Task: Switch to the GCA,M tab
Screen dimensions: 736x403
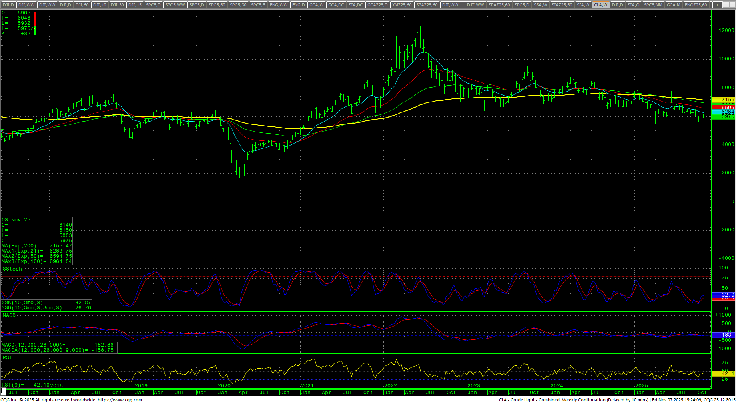Action: click(674, 5)
